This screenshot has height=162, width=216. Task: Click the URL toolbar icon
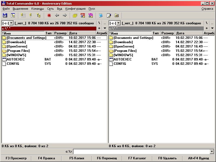(x=91, y=15)
